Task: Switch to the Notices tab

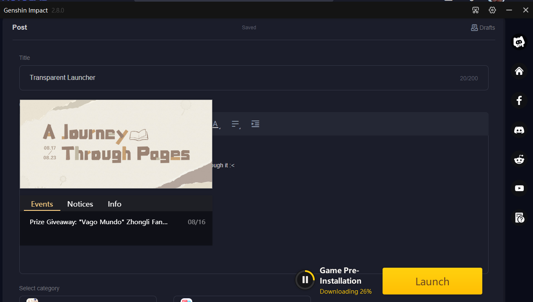Action: (80, 204)
